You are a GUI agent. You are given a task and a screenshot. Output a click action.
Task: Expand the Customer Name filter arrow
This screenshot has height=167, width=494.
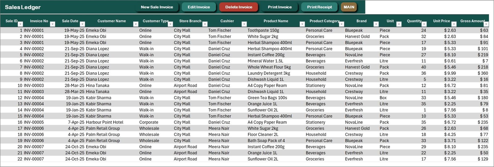tap(136, 24)
